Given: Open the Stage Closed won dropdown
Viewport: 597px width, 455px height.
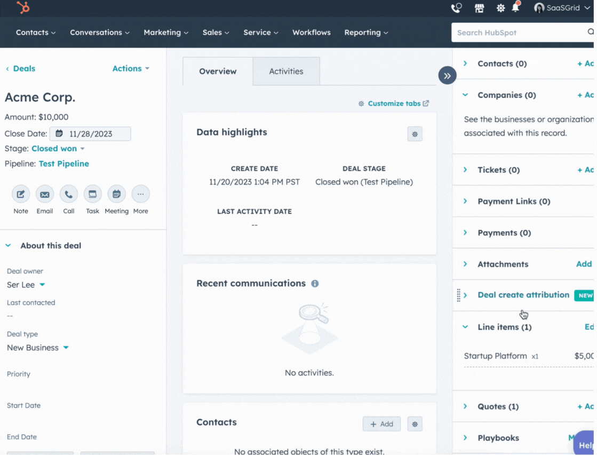Looking at the screenshot, I should 58,148.
